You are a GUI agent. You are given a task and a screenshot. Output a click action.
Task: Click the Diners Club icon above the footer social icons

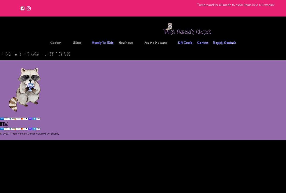click(10, 119)
